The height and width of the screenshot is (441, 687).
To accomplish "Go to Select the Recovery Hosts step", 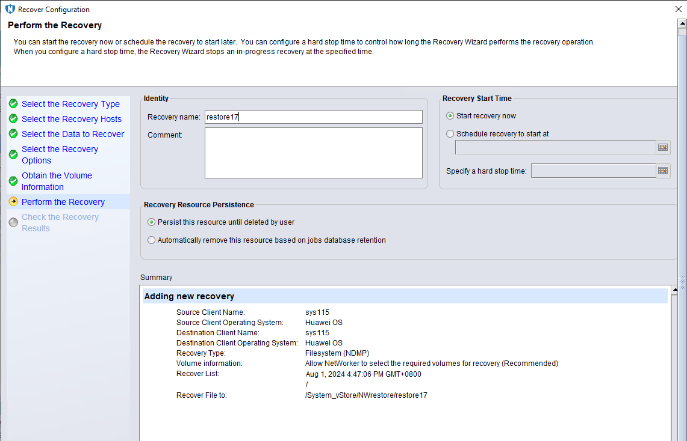I will coord(72,119).
